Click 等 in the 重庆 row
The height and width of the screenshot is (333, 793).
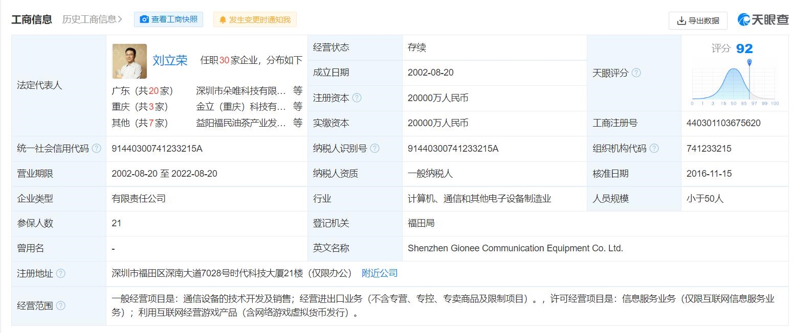click(x=298, y=107)
